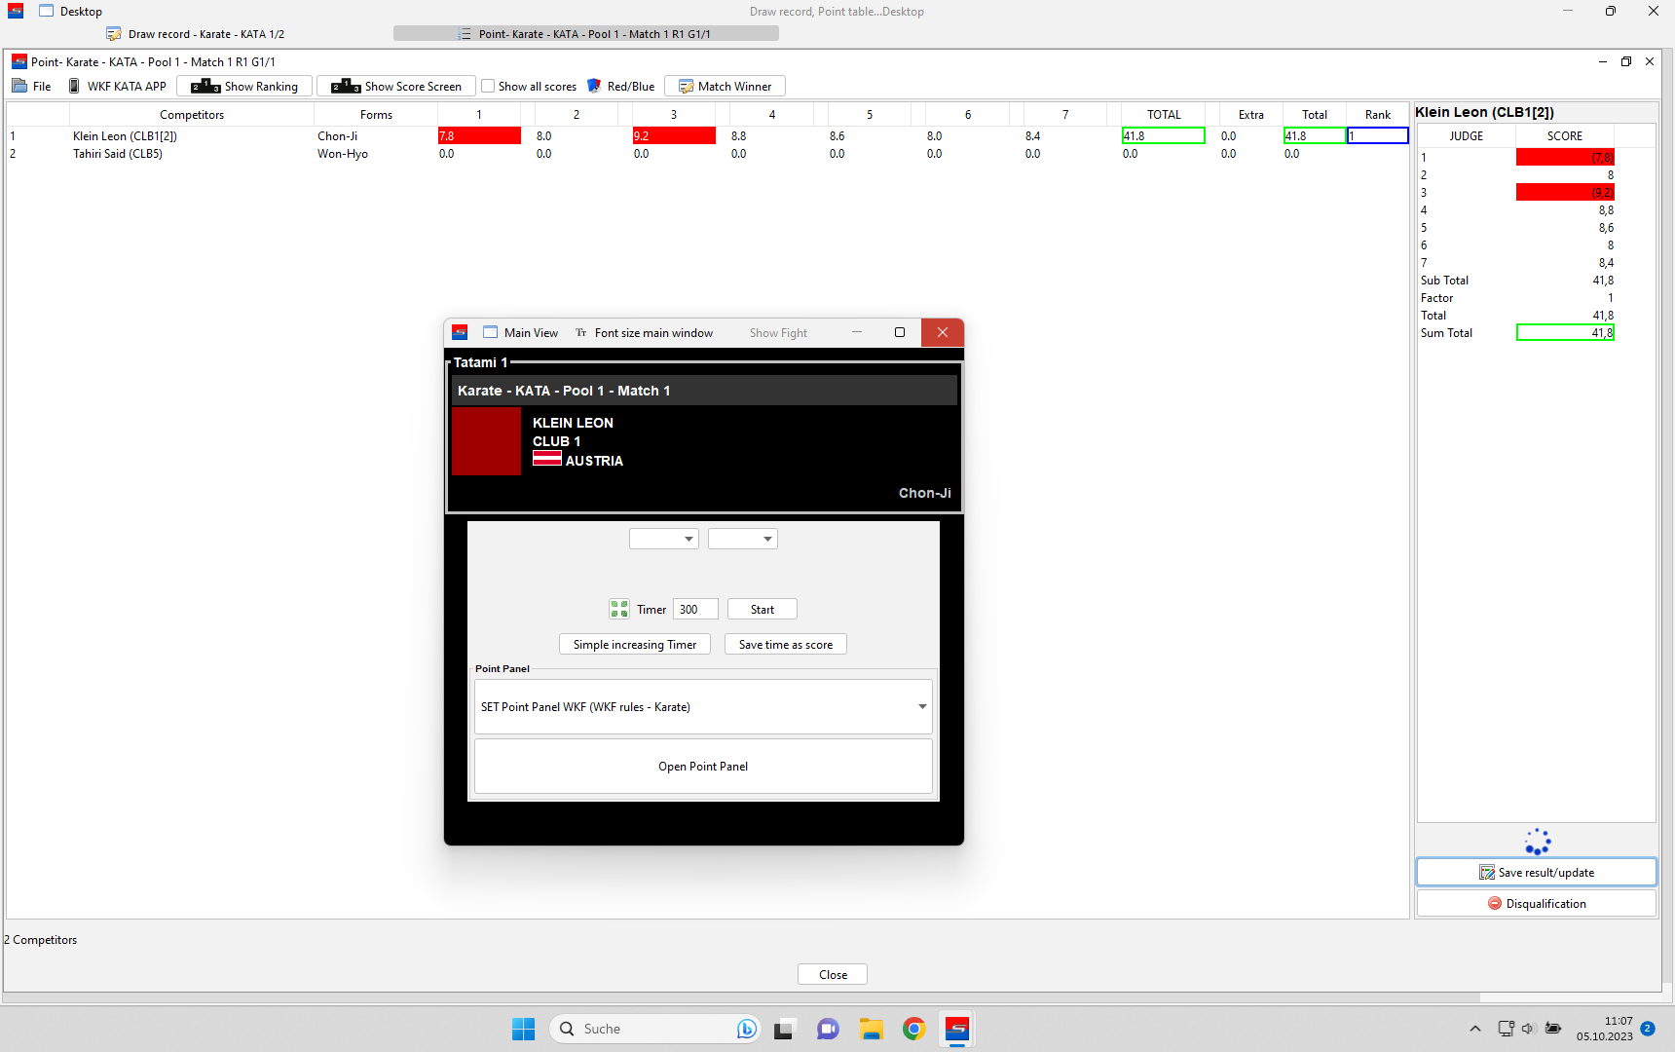Screen dimensions: 1675x1052
Task: Show hidden system tray icons
Action: pos(1475,1029)
